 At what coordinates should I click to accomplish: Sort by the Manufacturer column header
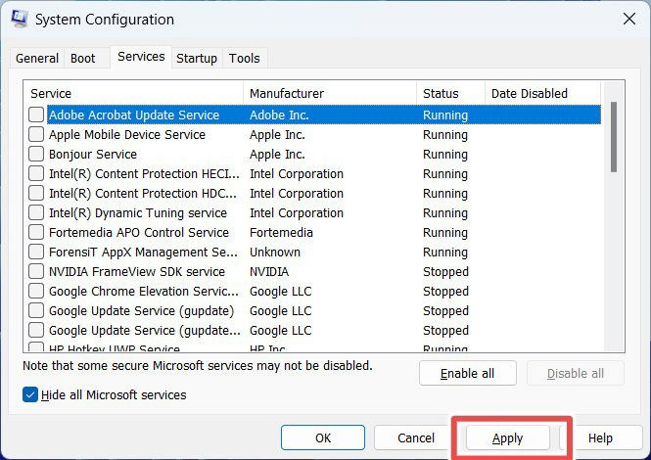(x=330, y=93)
